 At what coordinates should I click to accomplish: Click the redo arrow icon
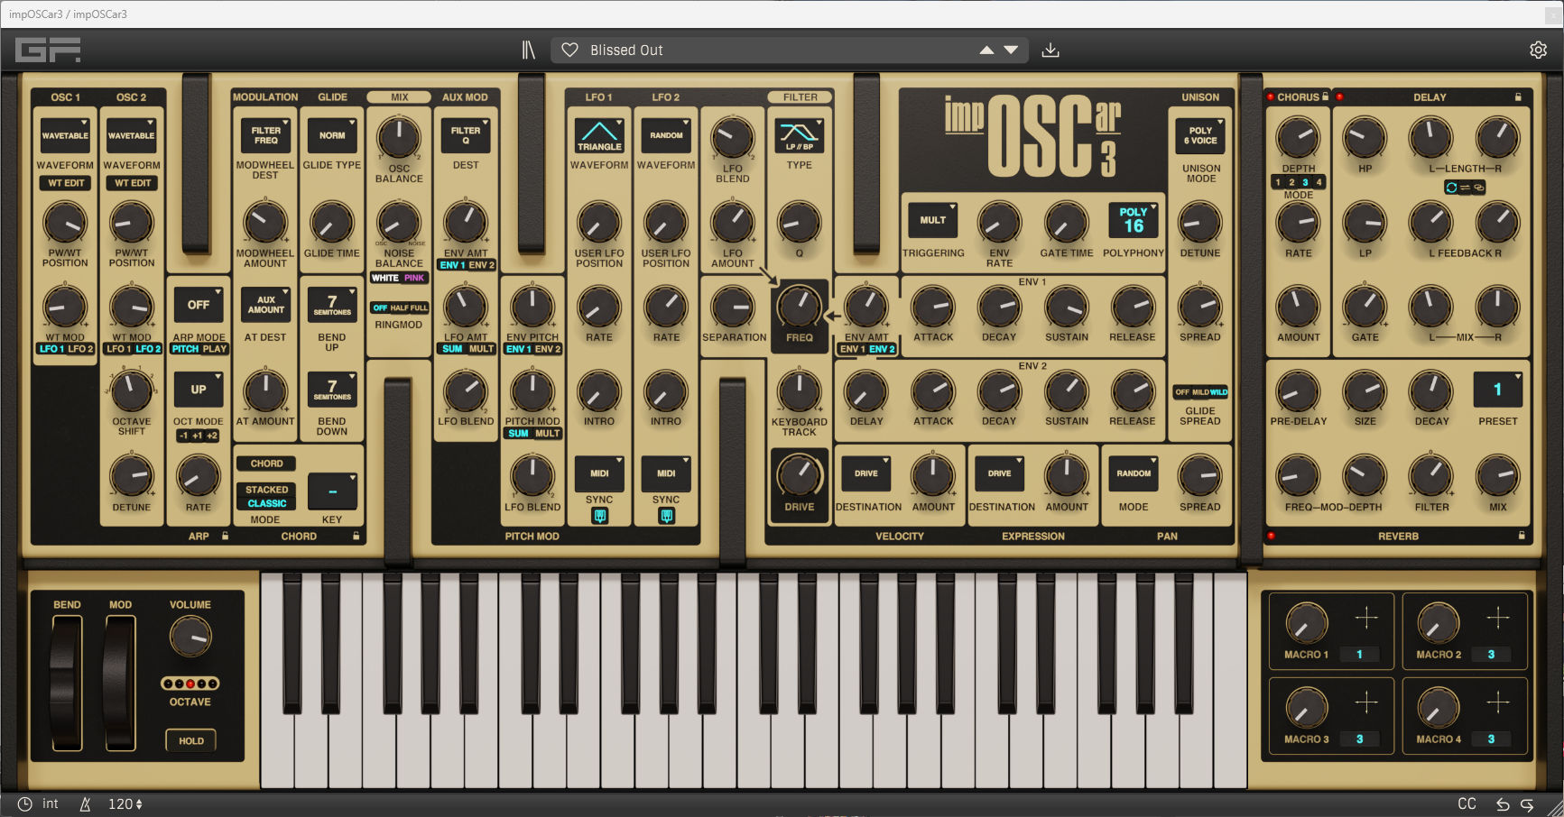coord(1527,804)
